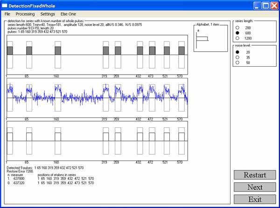Select series length 600

click(238, 33)
